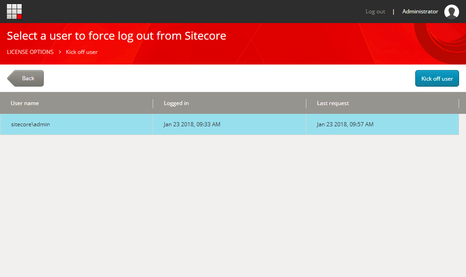Click the page heading about force log out
Screen dimensions: 466x277
[x=116, y=36]
